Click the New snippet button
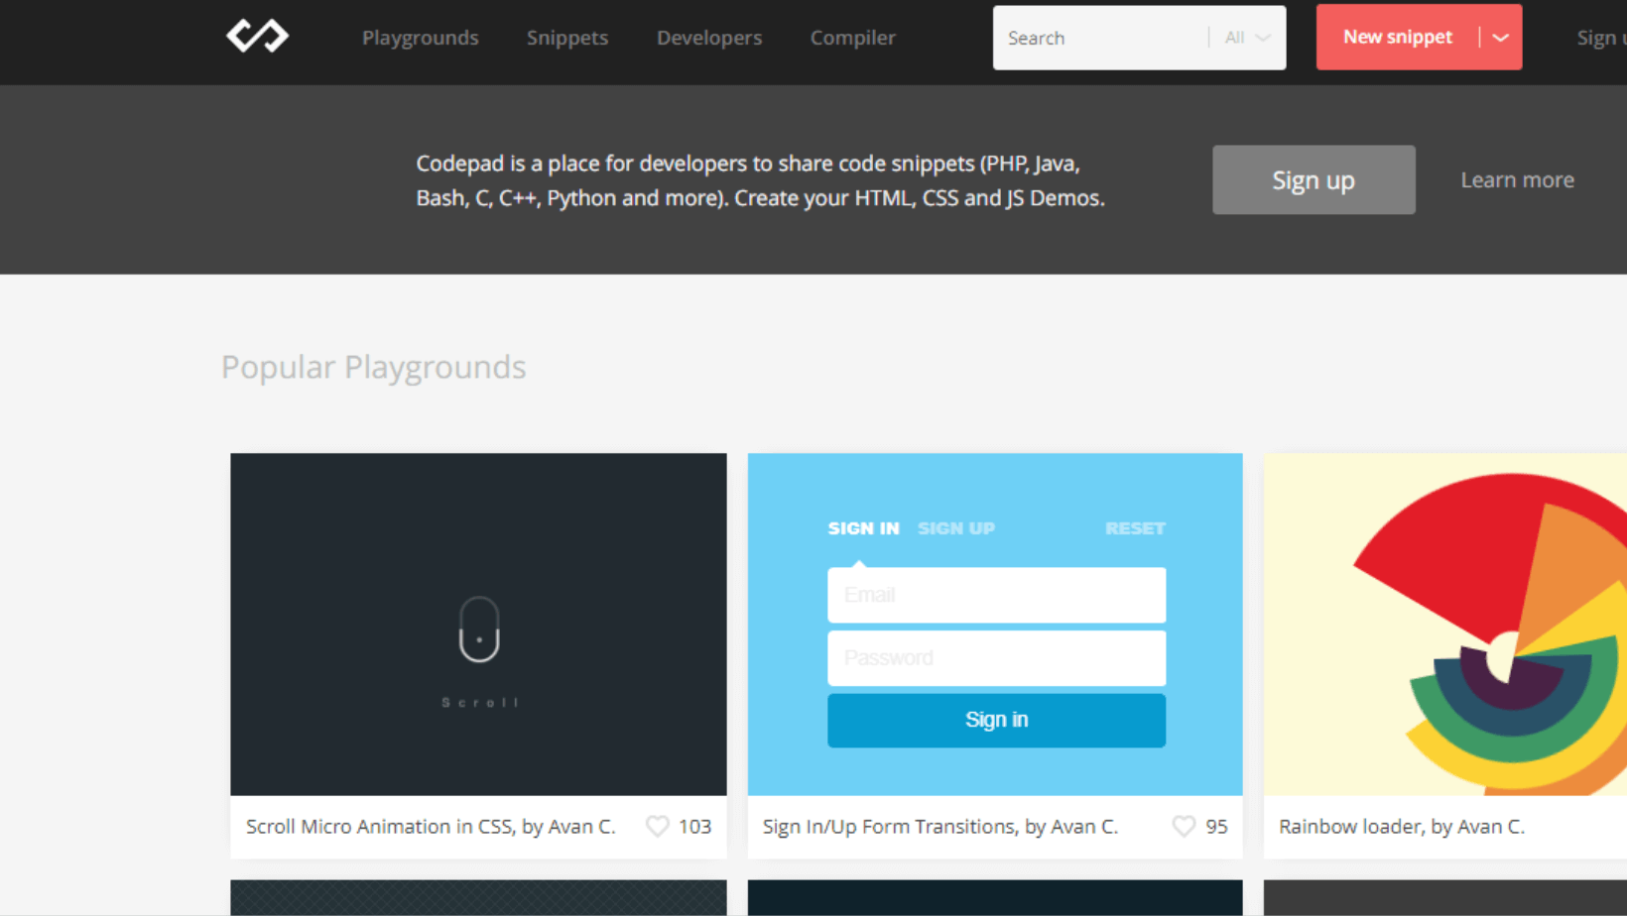The height and width of the screenshot is (916, 1627). [1398, 38]
